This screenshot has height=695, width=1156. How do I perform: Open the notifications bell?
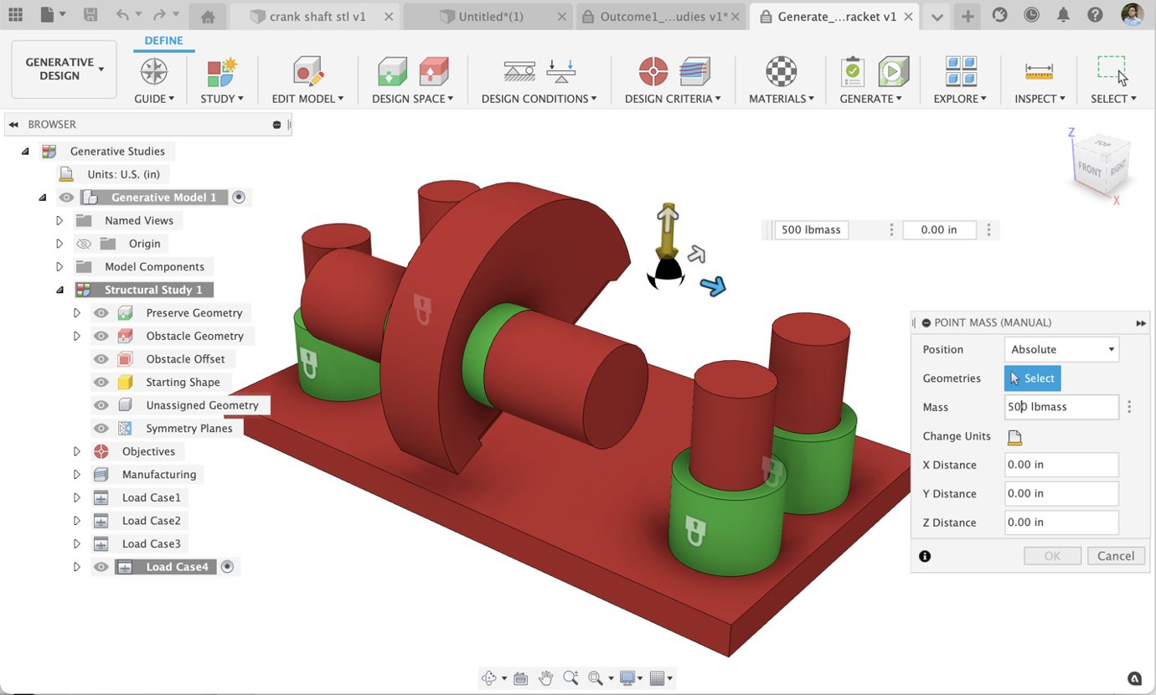tap(1063, 15)
